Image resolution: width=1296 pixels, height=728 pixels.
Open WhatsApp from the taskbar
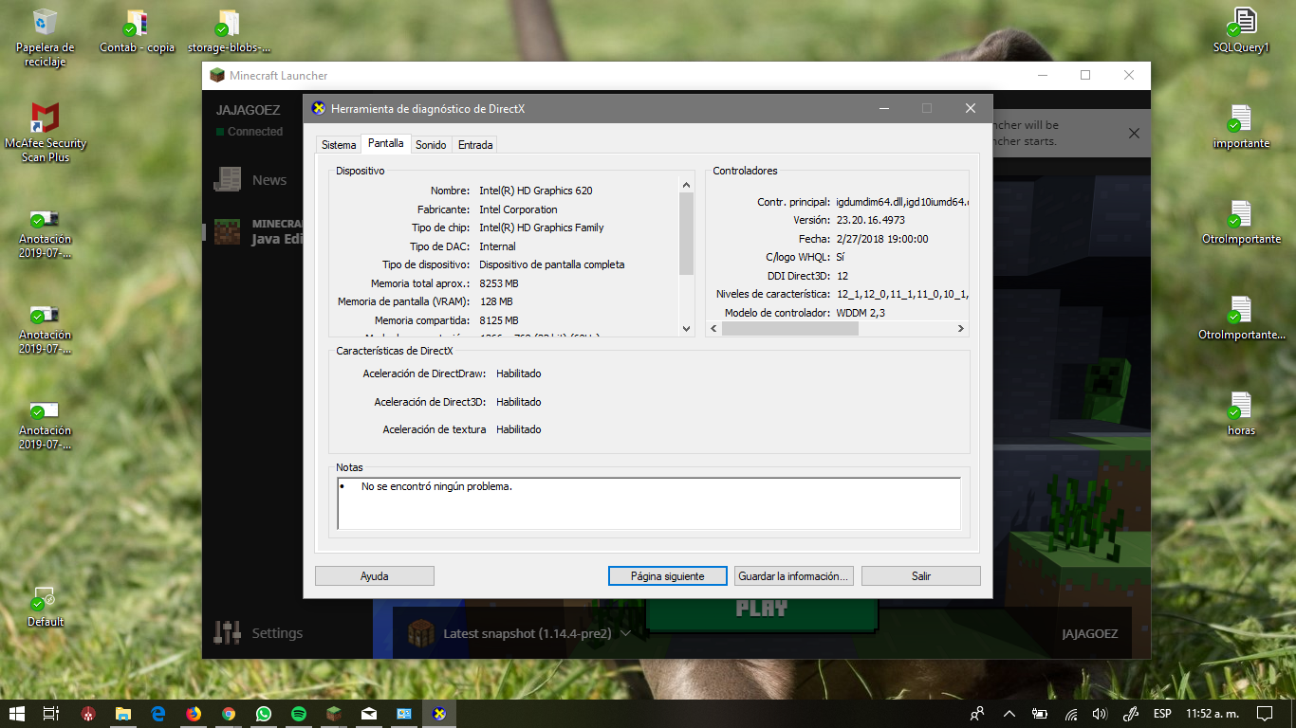click(263, 713)
